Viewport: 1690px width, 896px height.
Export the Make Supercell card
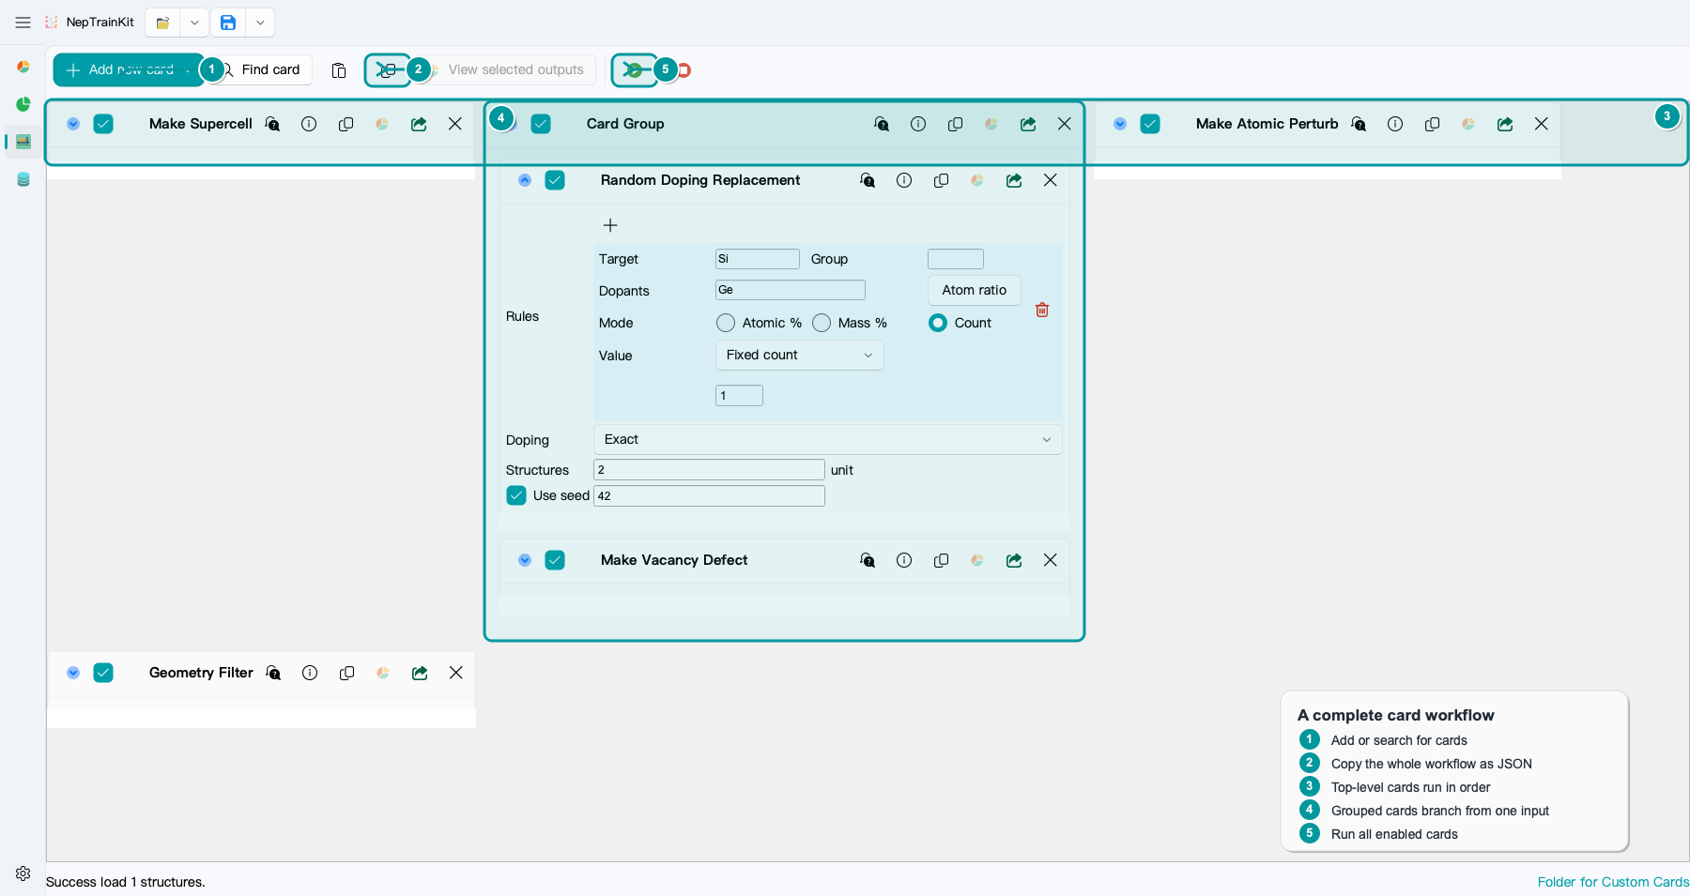pyautogui.click(x=419, y=124)
